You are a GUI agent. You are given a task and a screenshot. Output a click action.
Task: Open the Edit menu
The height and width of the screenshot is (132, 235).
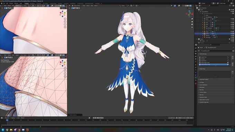pos(7,3)
